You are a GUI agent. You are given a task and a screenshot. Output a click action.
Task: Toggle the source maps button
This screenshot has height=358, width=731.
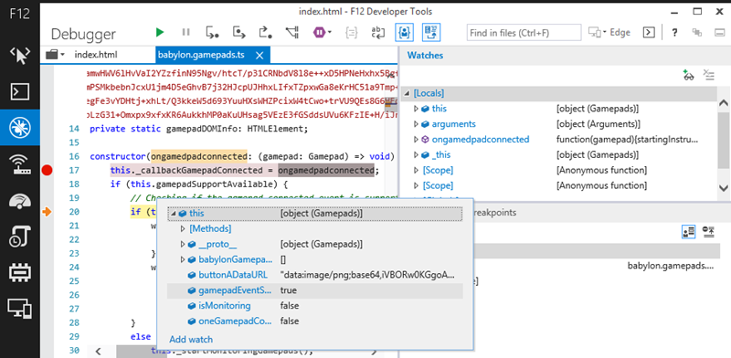click(431, 32)
